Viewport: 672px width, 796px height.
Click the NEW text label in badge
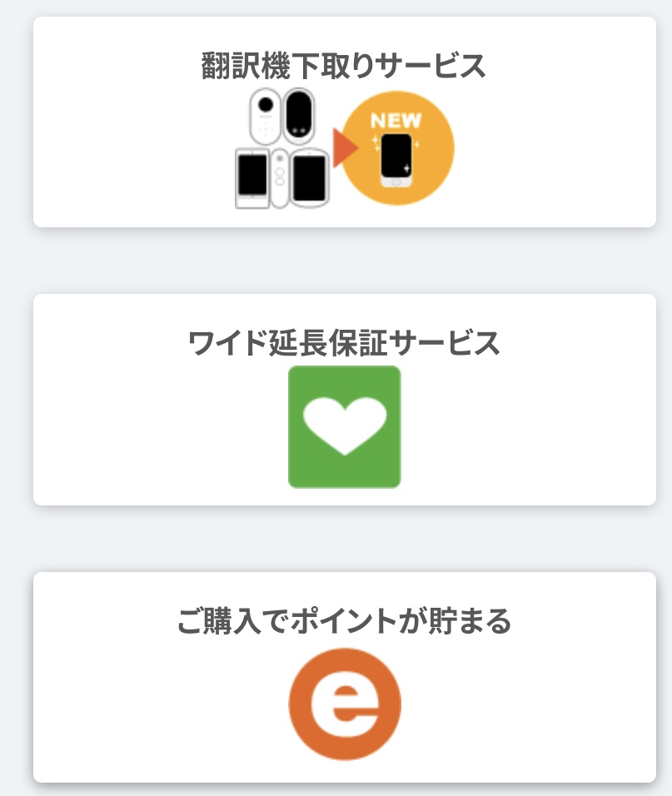coord(396,121)
